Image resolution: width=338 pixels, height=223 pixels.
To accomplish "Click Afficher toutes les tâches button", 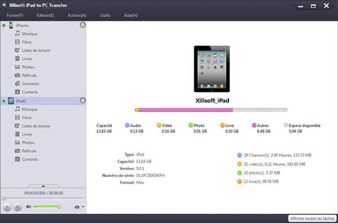I will pos(312,219).
